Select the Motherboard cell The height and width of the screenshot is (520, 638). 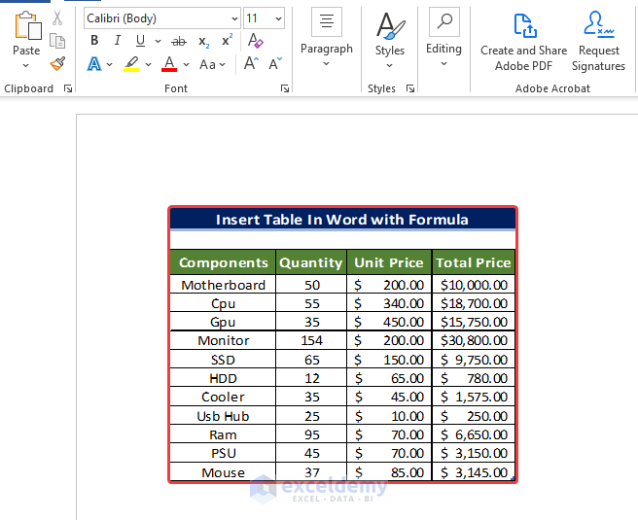click(x=223, y=285)
